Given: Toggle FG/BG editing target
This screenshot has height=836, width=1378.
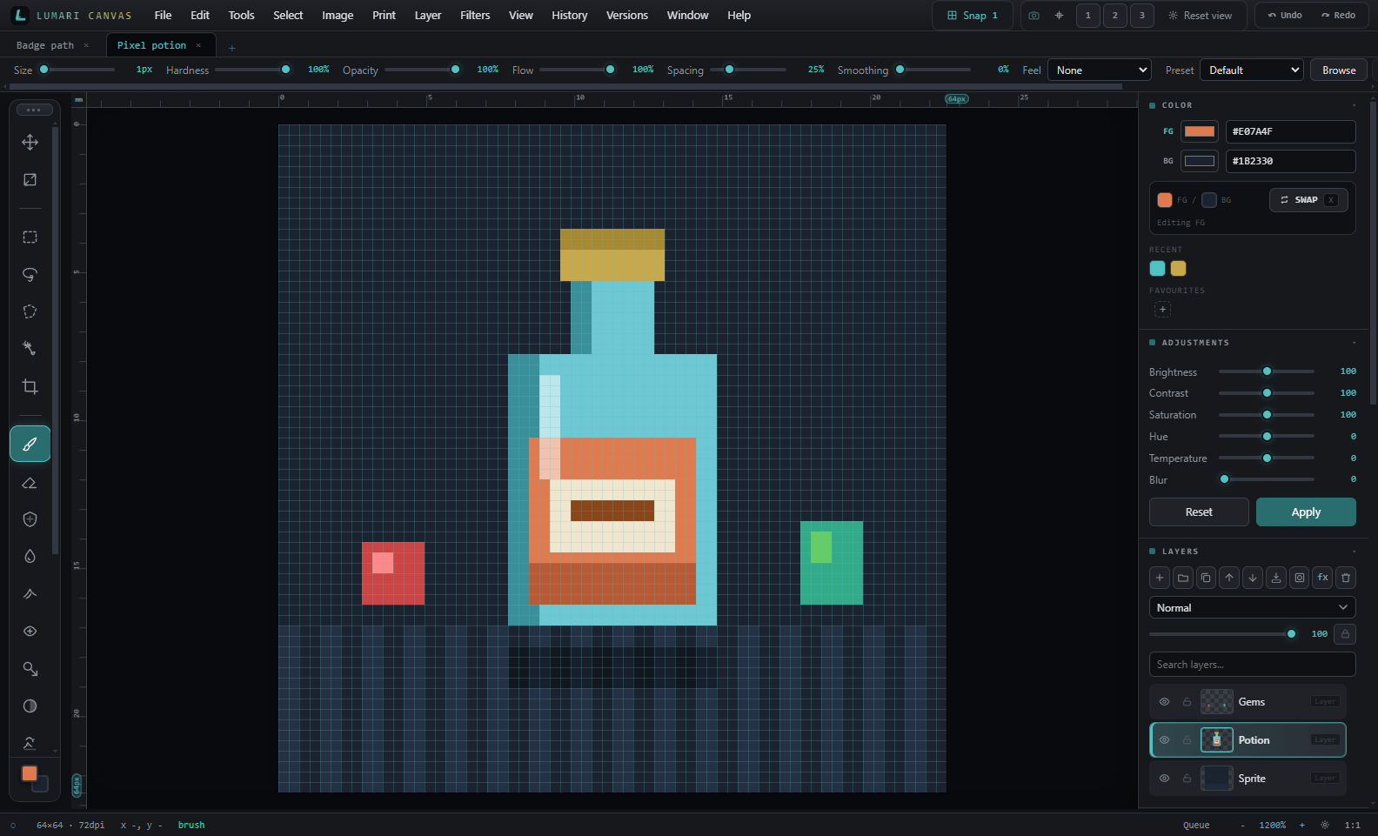Looking at the screenshot, I should tap(1194, 200).
